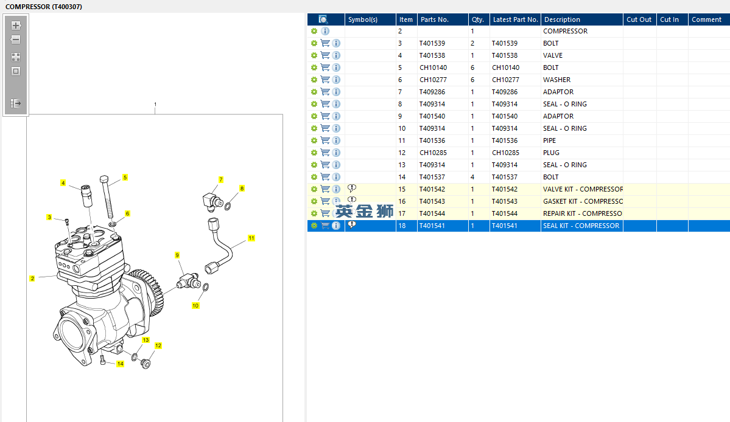The image size is (730, 422).
Task: Show info for item 13 SEAL - O RING
Action: (336, 165)
